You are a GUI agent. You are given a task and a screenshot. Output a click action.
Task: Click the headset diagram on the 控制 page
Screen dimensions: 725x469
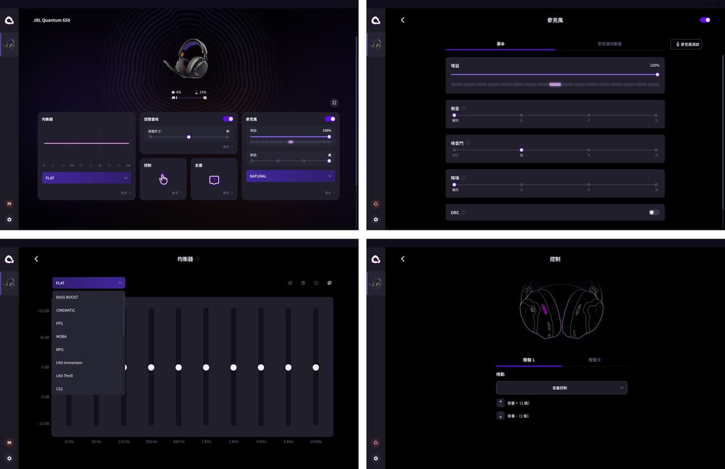point(561,310)
